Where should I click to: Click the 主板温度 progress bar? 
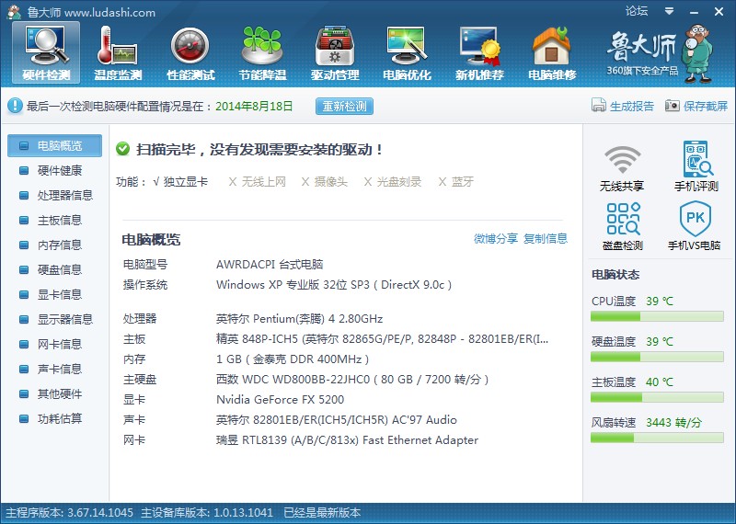pos(657,397)
